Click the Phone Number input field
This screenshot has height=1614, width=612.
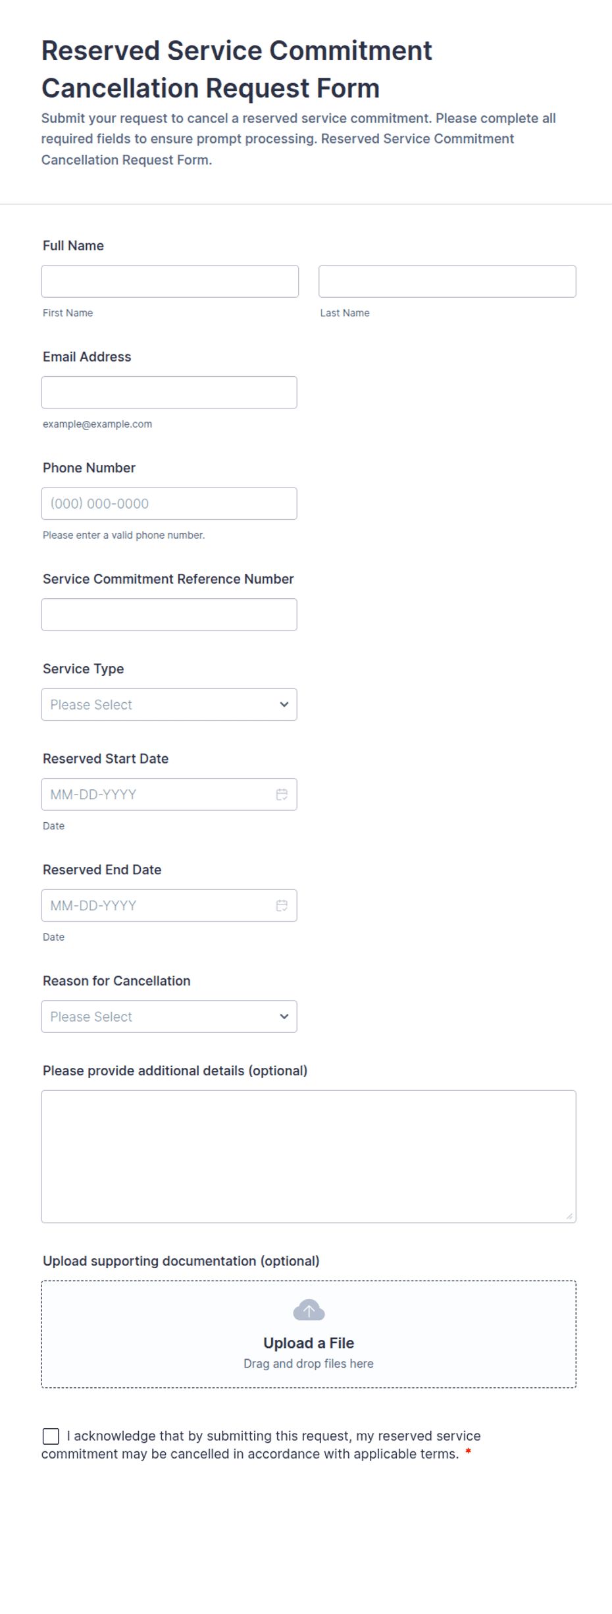tap(169, 504)
